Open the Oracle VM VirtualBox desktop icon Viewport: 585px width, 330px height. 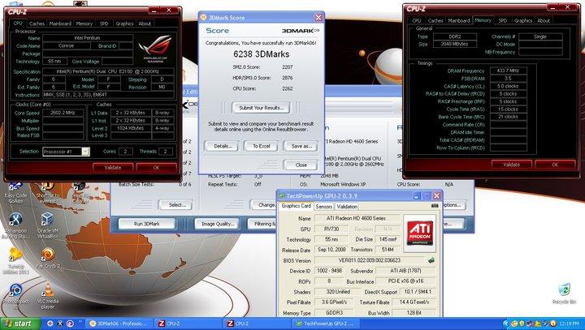(x=47, y=225)
